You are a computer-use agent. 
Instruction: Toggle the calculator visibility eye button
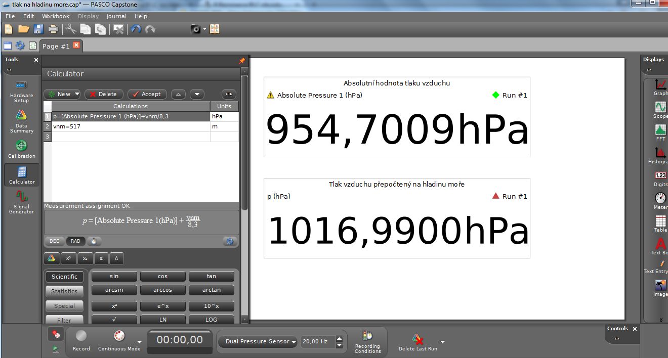[229, 94]
